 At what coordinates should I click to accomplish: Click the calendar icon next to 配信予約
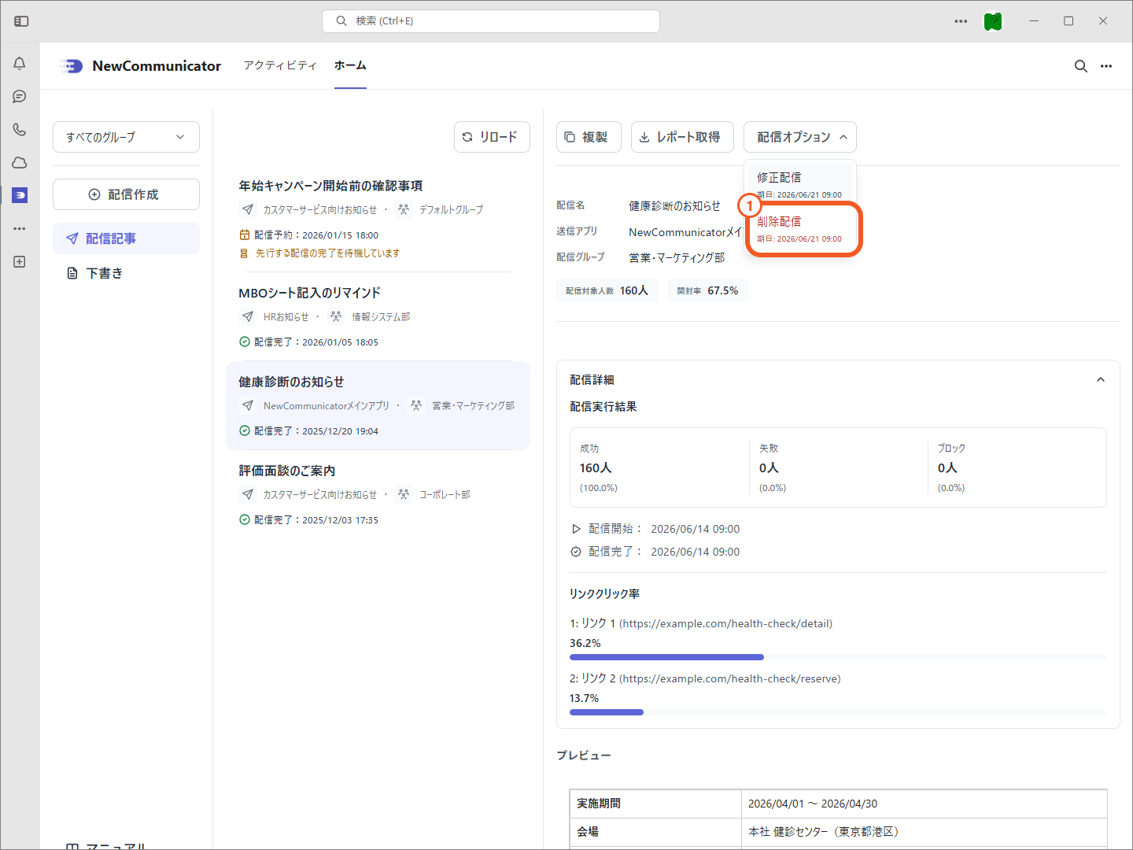[x=245, y=235]
